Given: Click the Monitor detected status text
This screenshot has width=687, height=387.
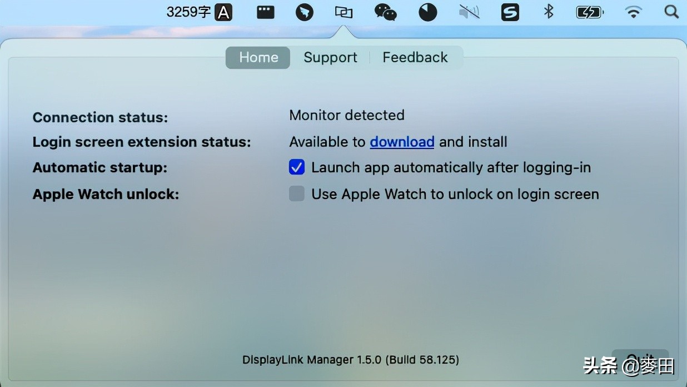Looking at the screenshot, I should pos(347,115).
